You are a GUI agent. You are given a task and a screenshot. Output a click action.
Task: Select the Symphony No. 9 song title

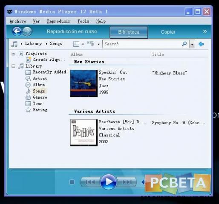coord(179,123)
